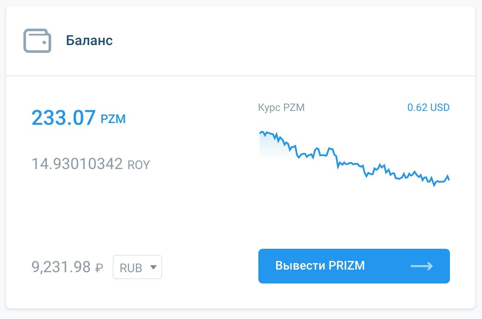482x319 pixels.
Task: Click the rightmost end point of chart
Action: click(x=449, y=179)
